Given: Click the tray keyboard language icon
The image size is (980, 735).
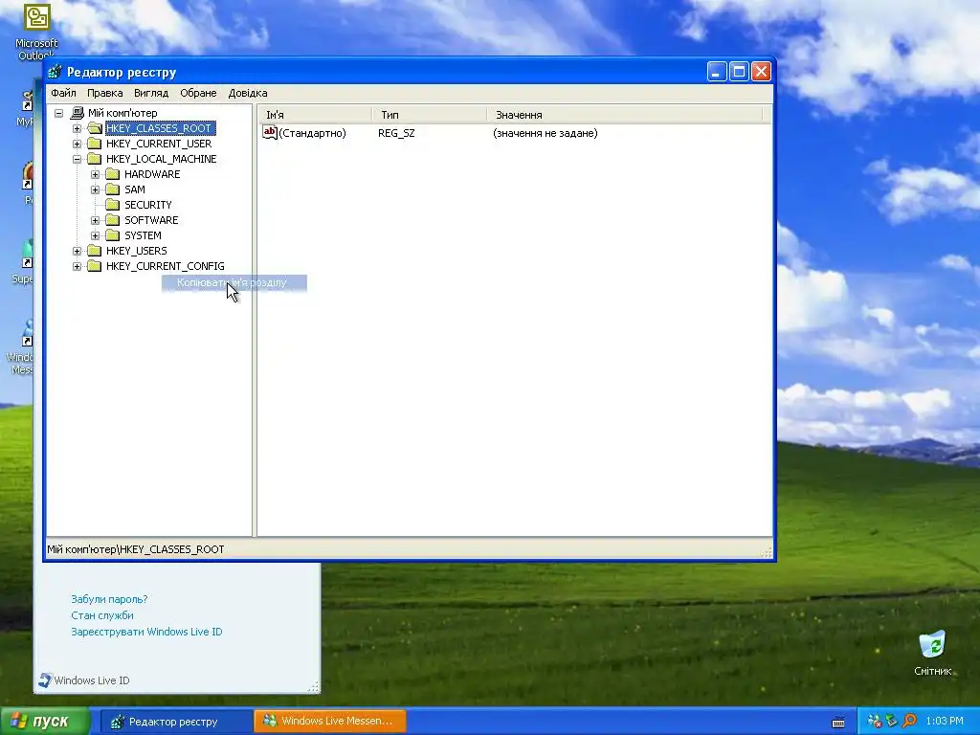Looking at the screenshot, I should coord(838,722).
